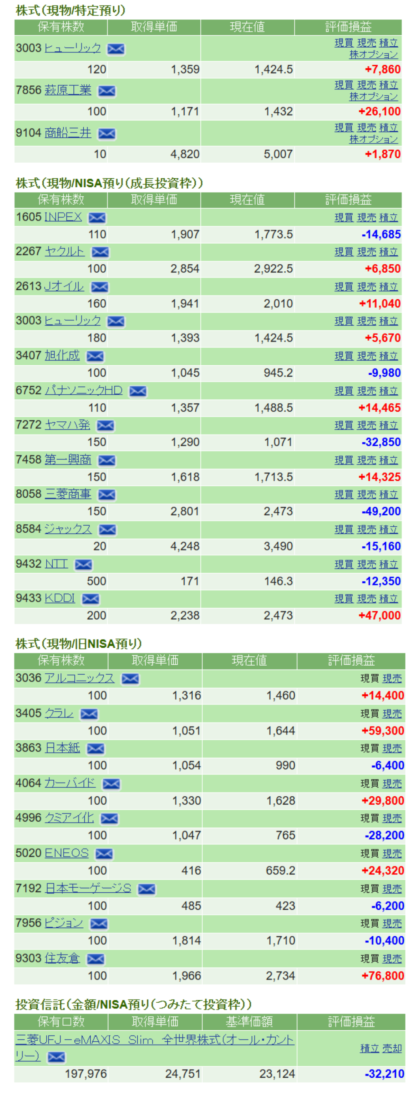Click 現買 link in the 商船三井 row

(x=343, y=128)
